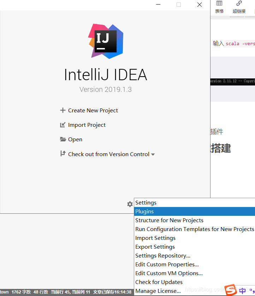Select Open on the welcome screen

tap(75, 140)
